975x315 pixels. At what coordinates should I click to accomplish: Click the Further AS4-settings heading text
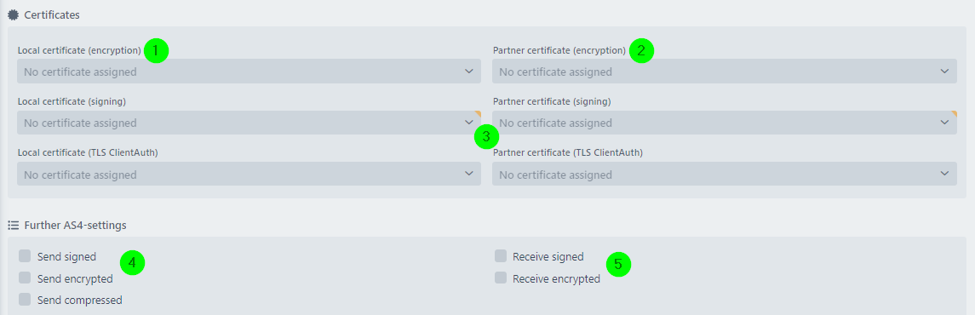75,225
